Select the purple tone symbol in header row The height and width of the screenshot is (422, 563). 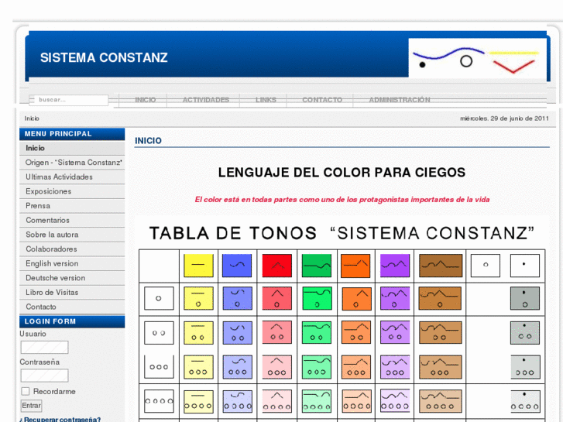point(395,266)
